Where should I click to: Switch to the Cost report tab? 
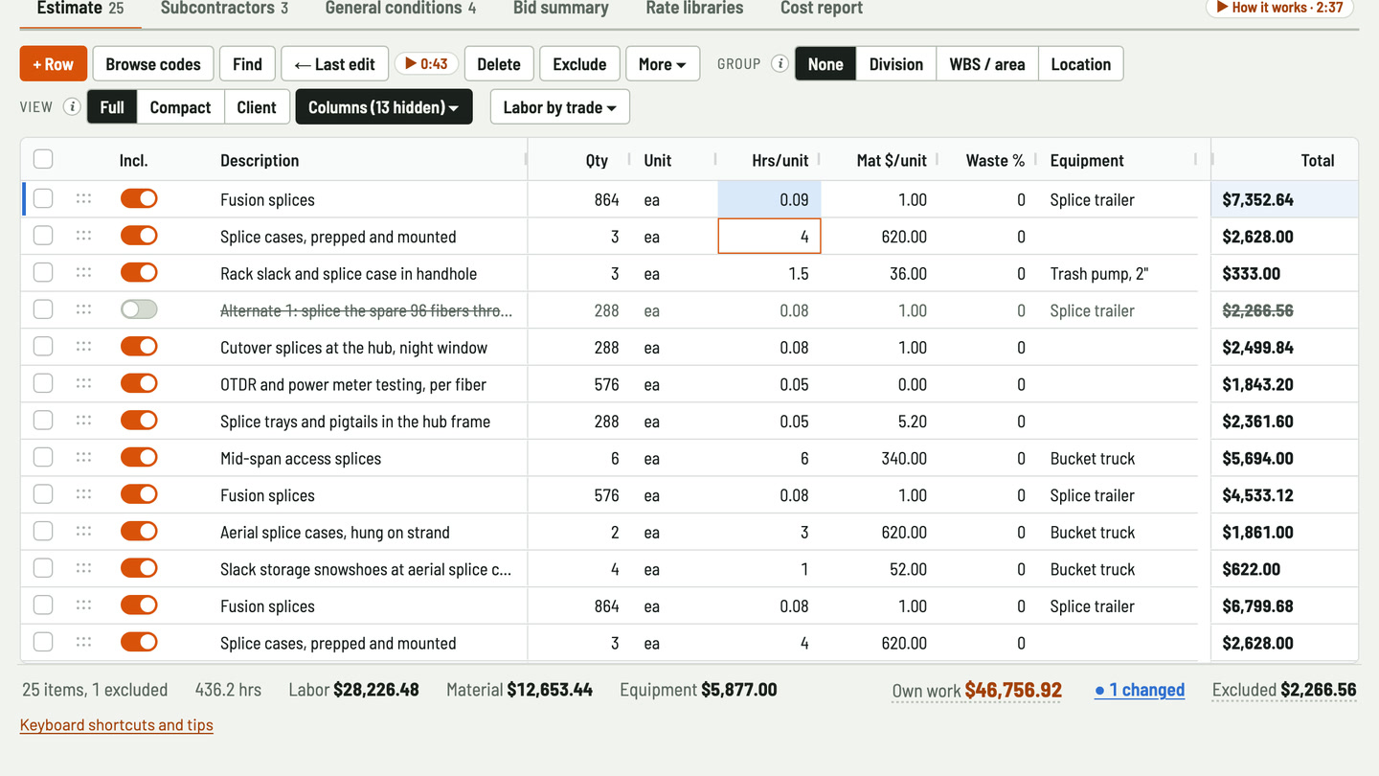(x=822, y=9)
